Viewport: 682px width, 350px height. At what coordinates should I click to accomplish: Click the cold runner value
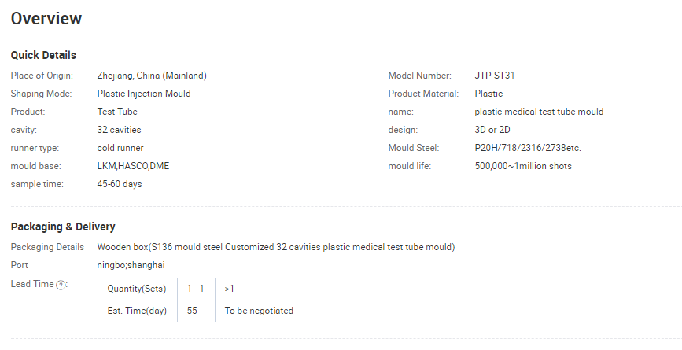pos(120,148)
